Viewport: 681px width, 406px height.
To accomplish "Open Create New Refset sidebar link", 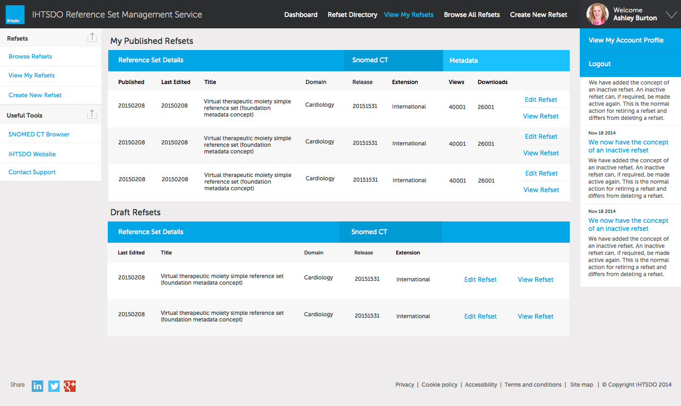I will coord(35,95).
